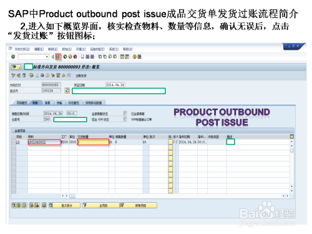Click the Select All icon below item table

click(x=19, y=205)
